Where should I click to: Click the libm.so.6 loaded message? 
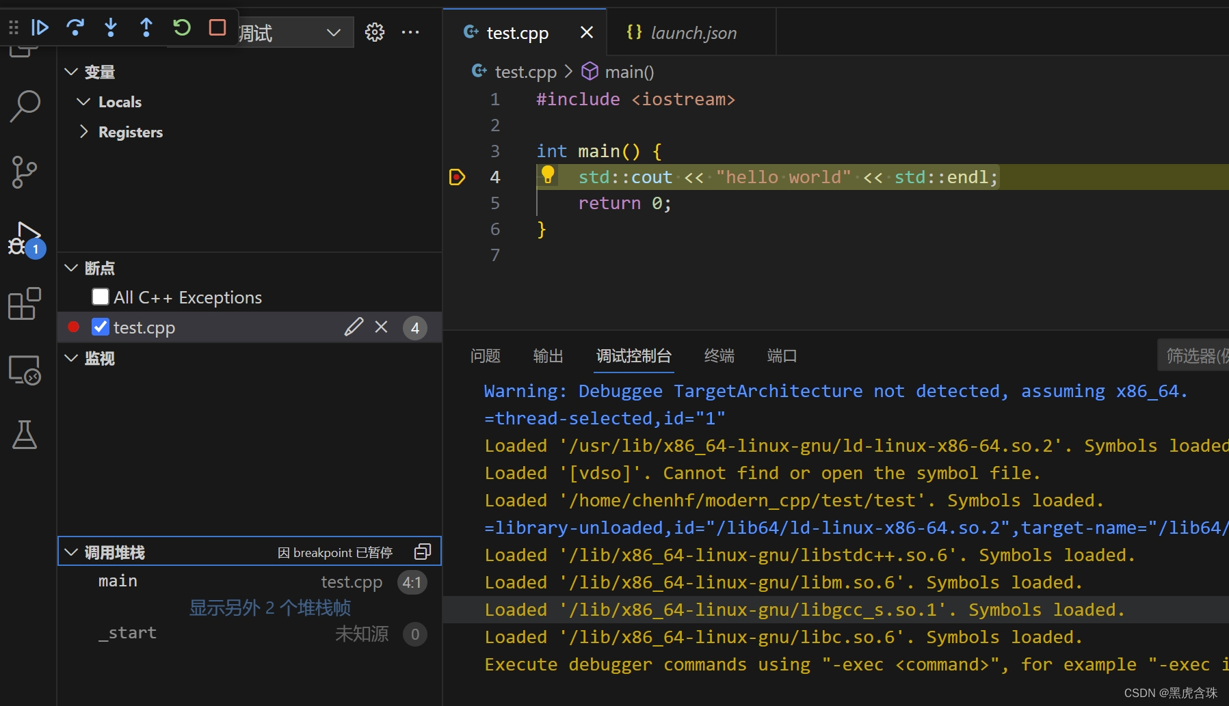[784, 582]
